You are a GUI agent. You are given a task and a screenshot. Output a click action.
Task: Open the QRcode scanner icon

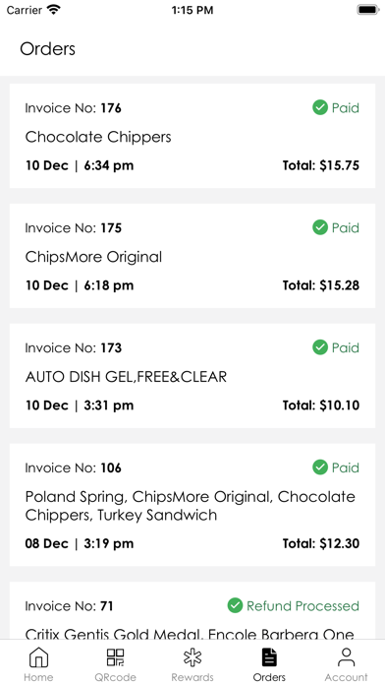(x=116, y=657)
